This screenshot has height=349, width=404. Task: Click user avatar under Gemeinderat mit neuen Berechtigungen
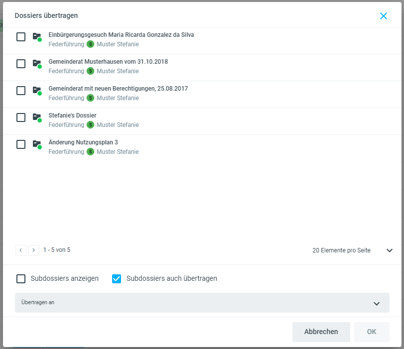[90, 98]
